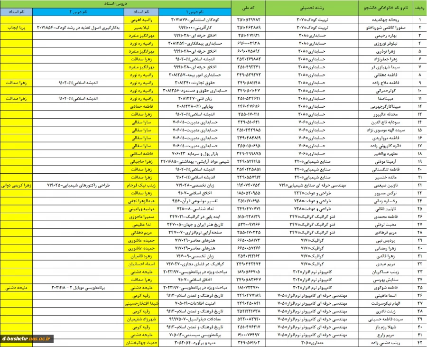Click course 'کارآفرینی-۹۹۹۱۰۰۰'
Viewport: 427px width, 347px height.
click(195, 28)
